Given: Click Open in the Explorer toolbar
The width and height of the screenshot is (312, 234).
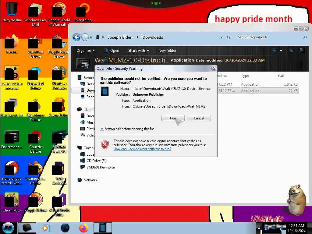Looking at the screenshot, I should click(x=112, y=51).
